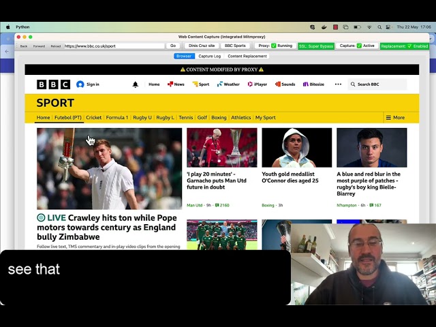Click the back arrow in background window

(x=7, y=52)
